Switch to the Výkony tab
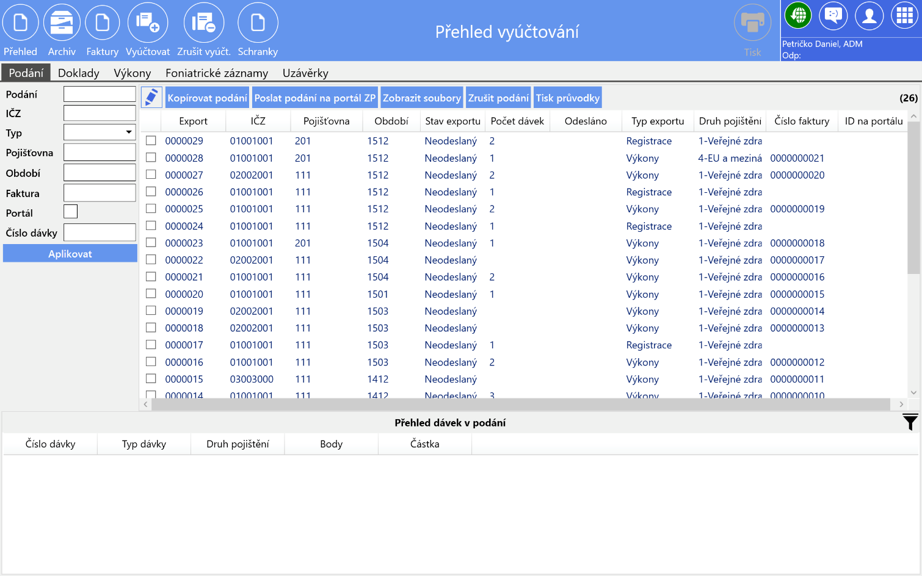The image size is (922, 576). point(132,73)
